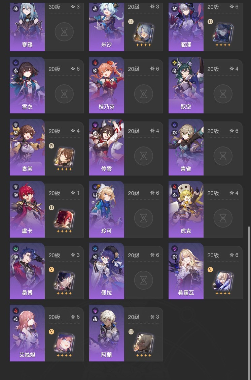Click 盧卡's equipped light cone icon
This screenshot has height=380, width=251.
(x=64, y=220)
